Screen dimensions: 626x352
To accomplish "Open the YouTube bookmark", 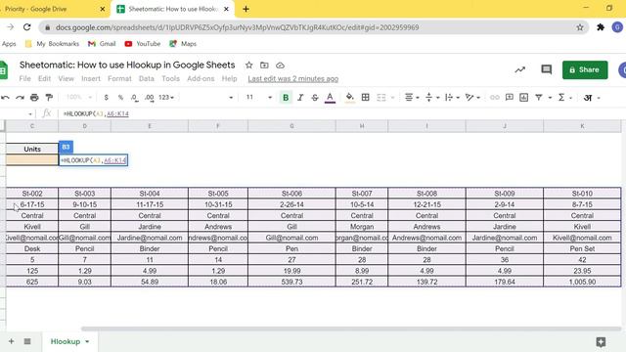I will point(143,43).
